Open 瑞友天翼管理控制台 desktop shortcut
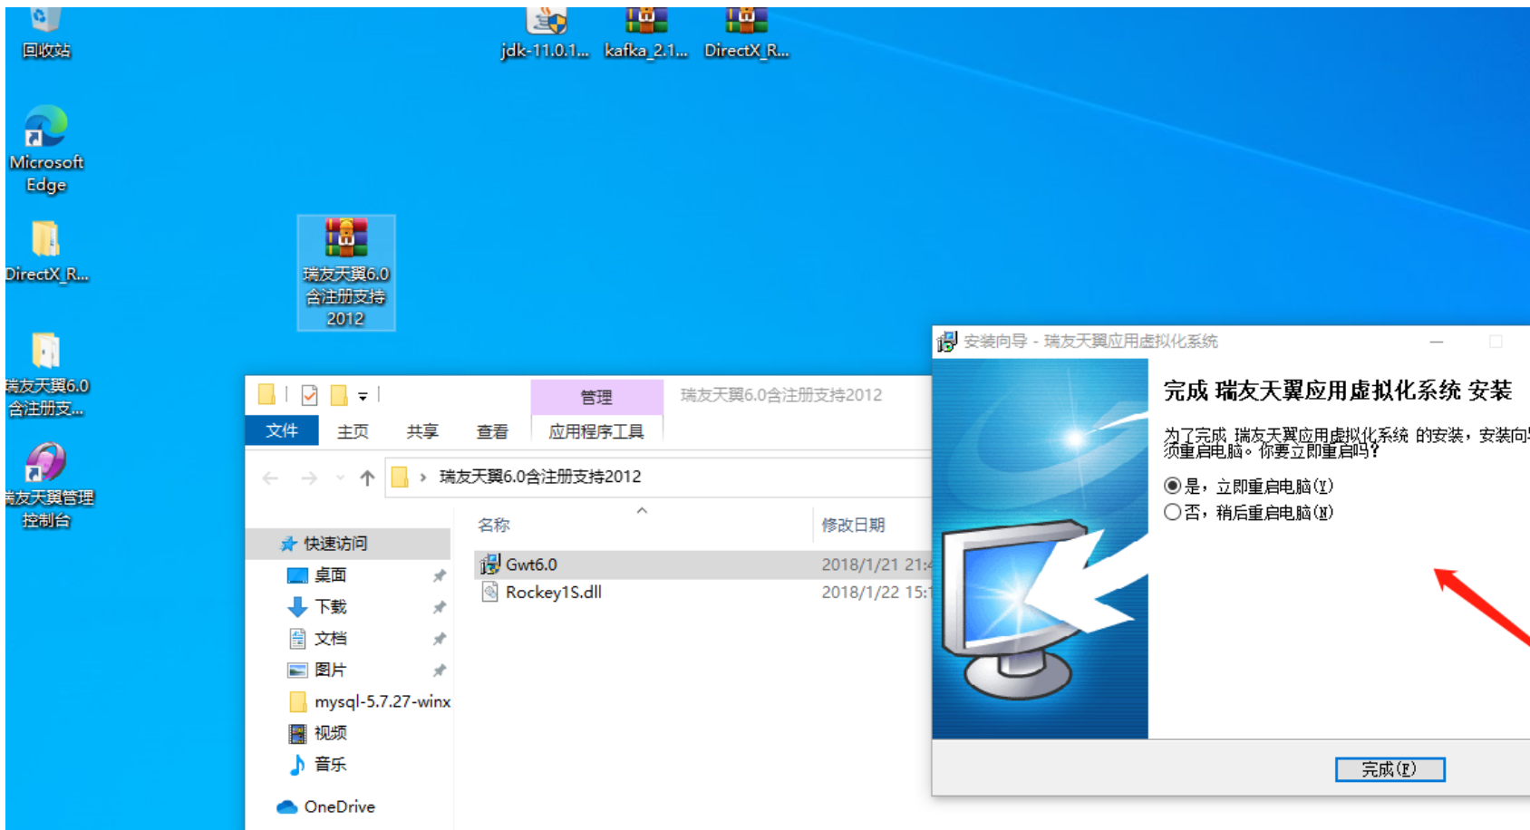Image resolution: width=1530 pixels, height=830 pixels. coord(46,486)
